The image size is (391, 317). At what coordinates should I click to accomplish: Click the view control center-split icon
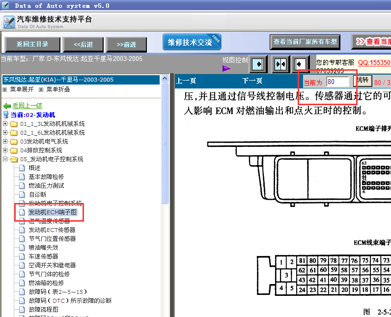[x=280, y=64]
